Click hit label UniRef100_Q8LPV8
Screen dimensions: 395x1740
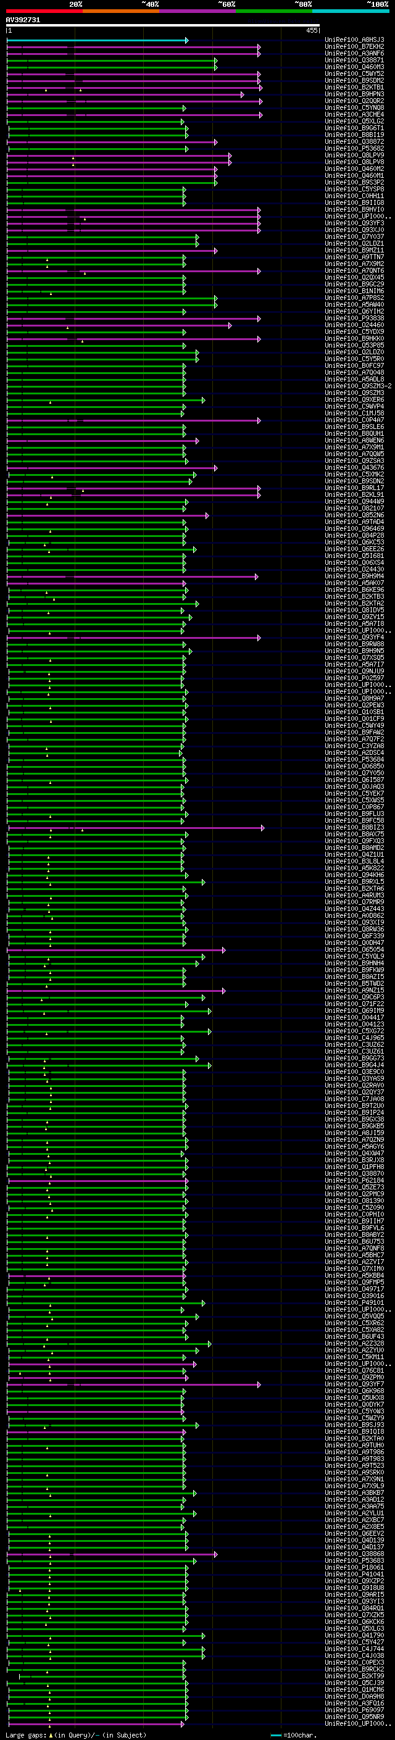tap(354, 162)
